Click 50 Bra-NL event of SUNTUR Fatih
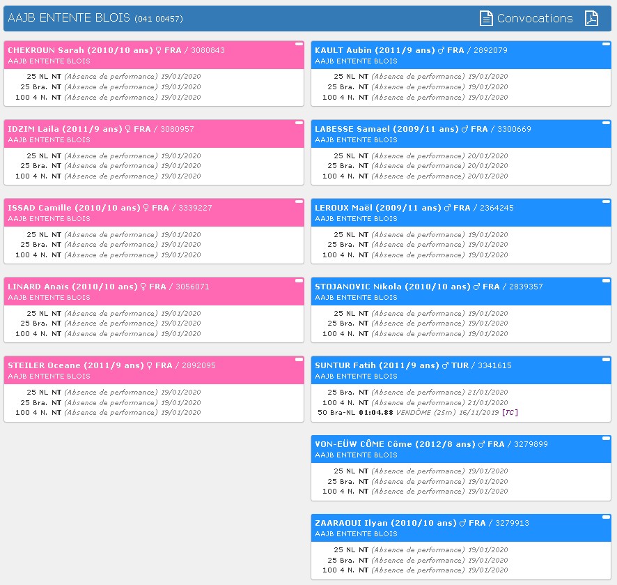 pyautogui.click(x=336, y=413)
